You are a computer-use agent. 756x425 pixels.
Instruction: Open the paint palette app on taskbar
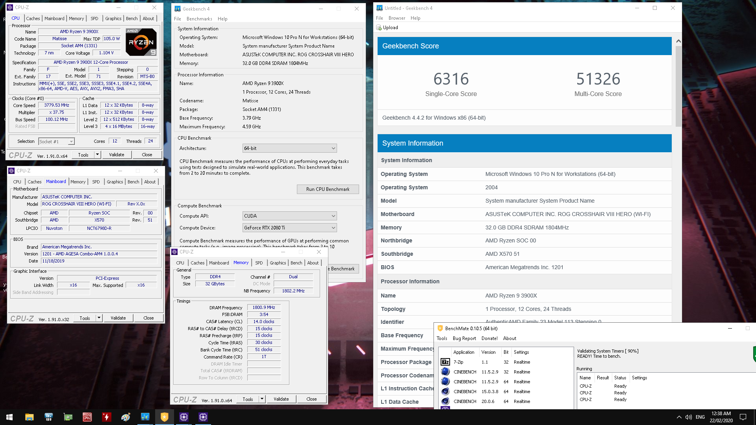tap(126, 417)
